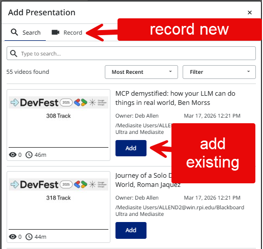Close the Add Presentation dialog
The width and height of the screenshot is (263, 249).
coord(250,13)
